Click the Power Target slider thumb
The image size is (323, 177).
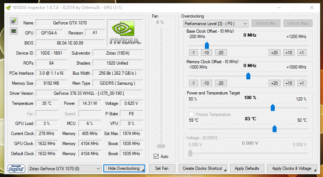point(273,107)
